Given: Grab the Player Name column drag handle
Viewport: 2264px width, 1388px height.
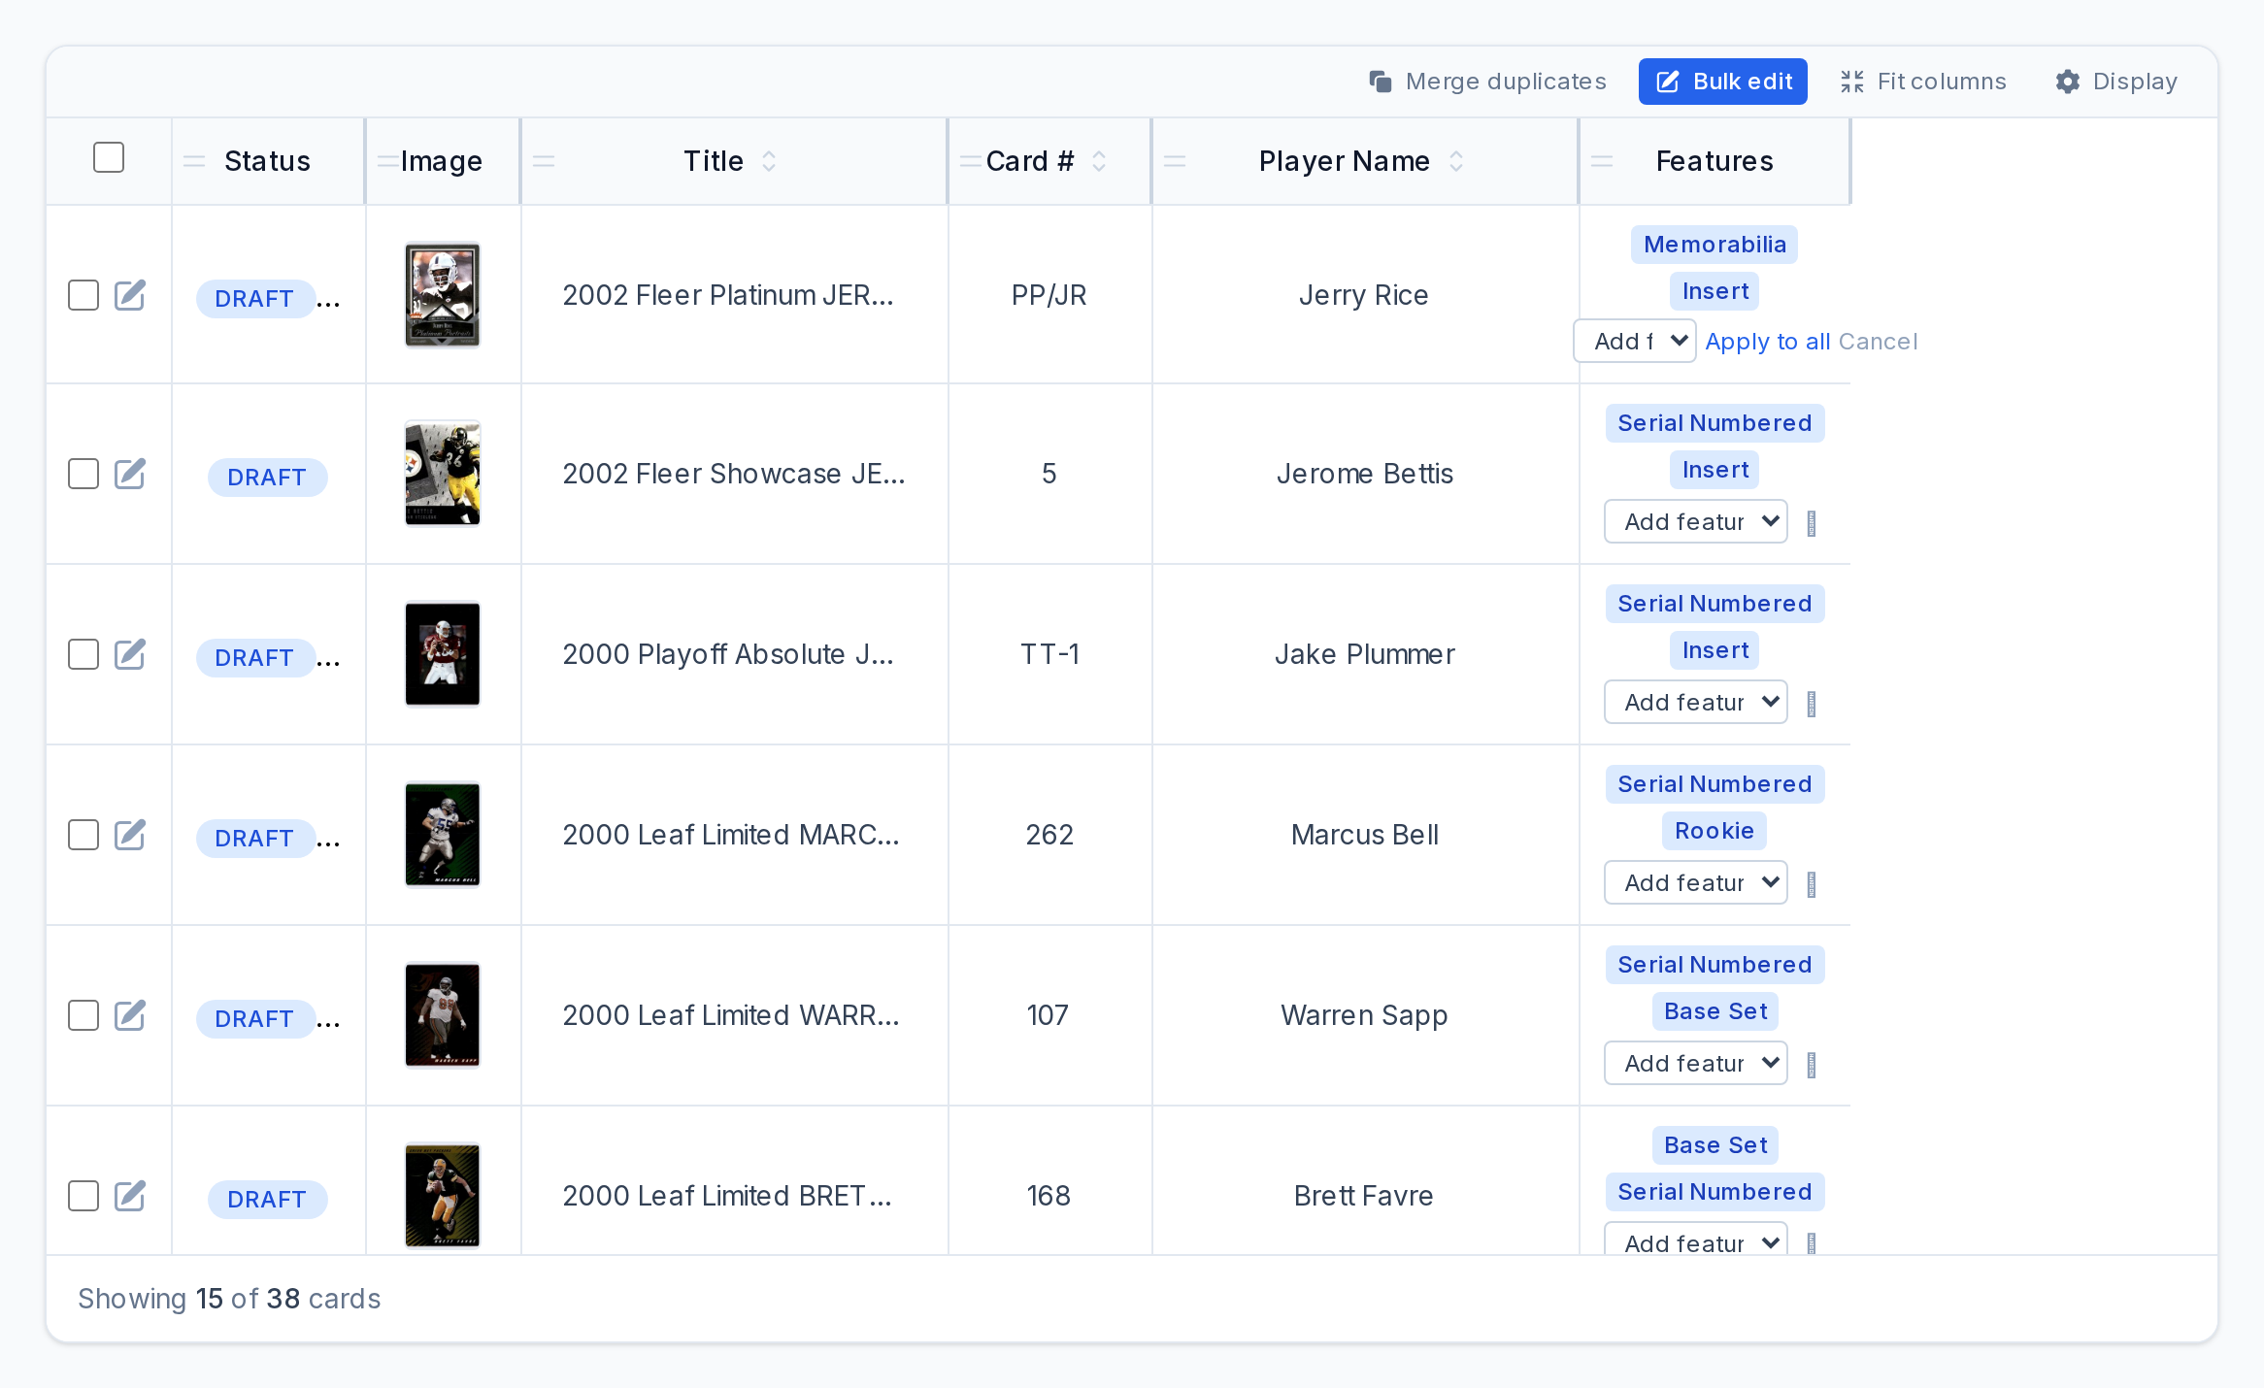Looking at the screenshot, I should point(1175,161).
